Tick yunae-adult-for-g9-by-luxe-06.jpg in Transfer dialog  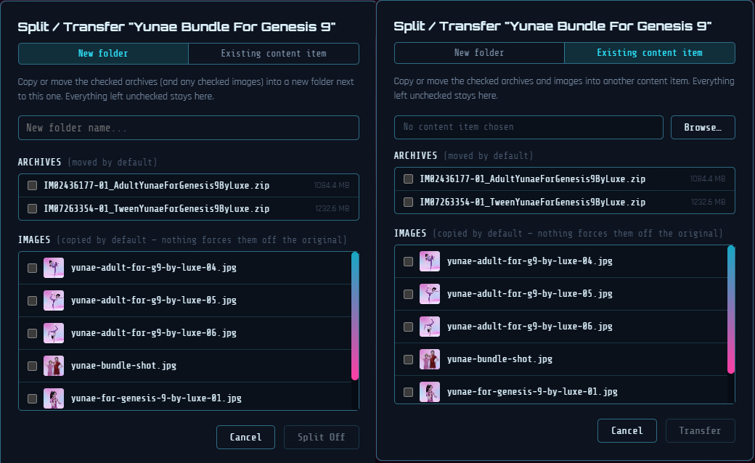(408, 327)
